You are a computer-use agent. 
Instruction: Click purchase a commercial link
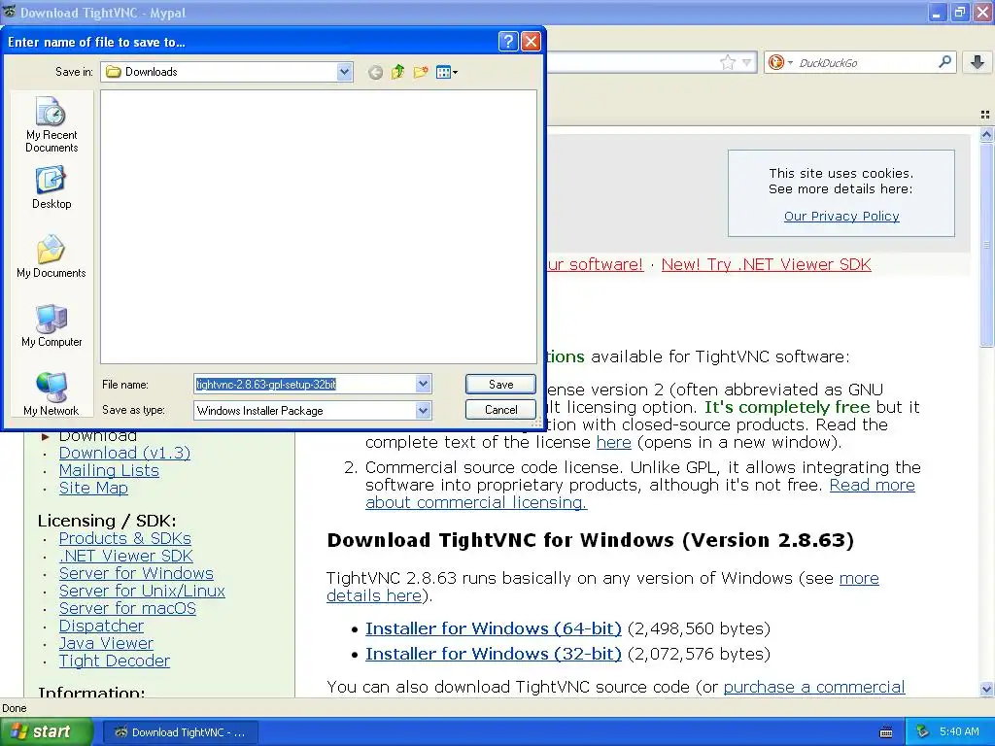coord(814,687)
